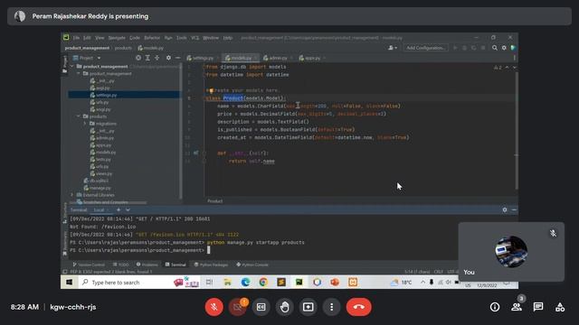Expand External Libraries node
579x325 pixels.
pyautogui.click(x=71, y=195)
